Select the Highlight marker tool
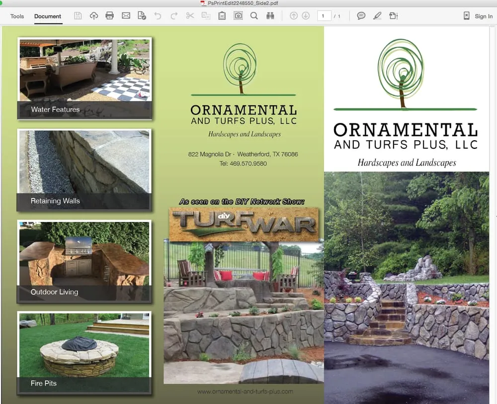Screen dimensions: 497x404 click(377, 15)
